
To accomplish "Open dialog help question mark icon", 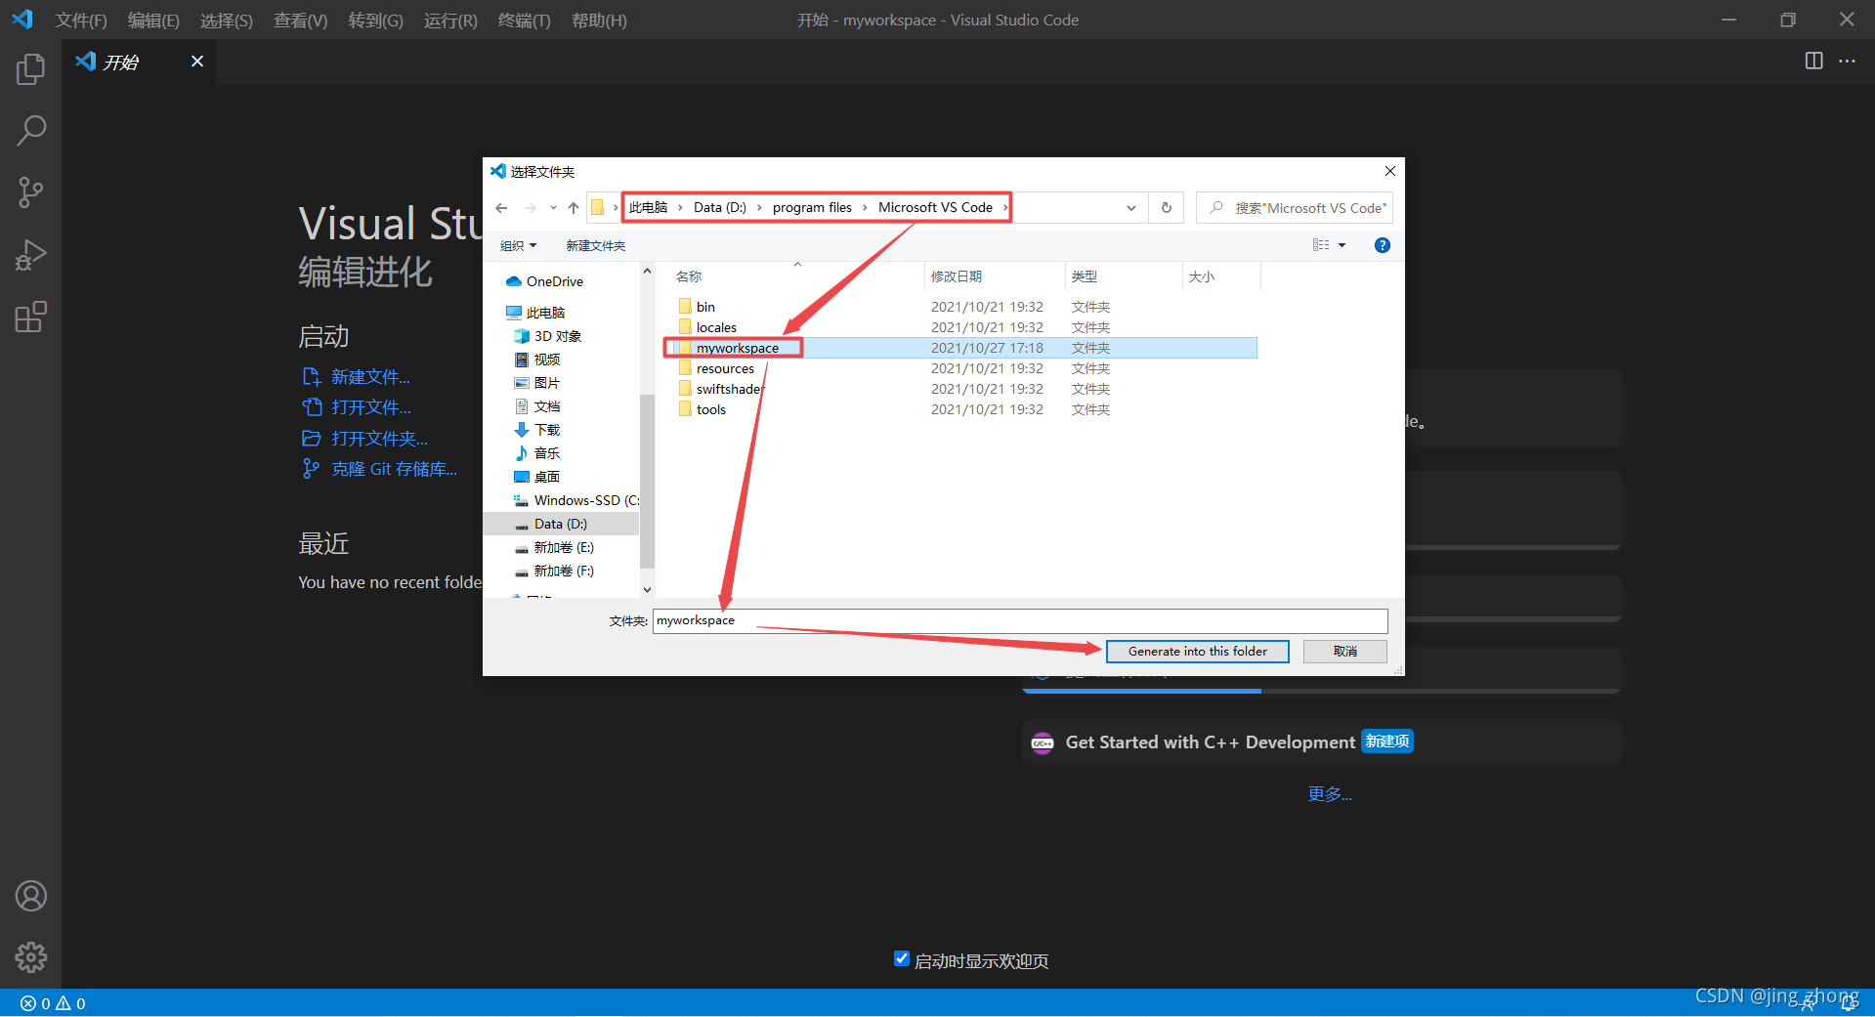I will pos(1382,245).
